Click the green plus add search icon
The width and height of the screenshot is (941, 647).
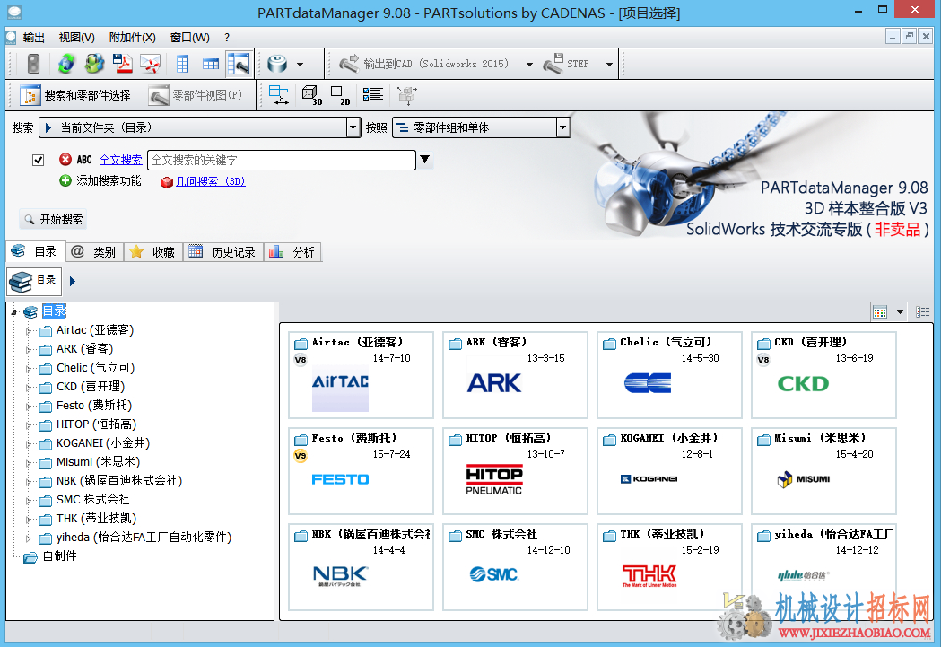[x=65, y=180]
